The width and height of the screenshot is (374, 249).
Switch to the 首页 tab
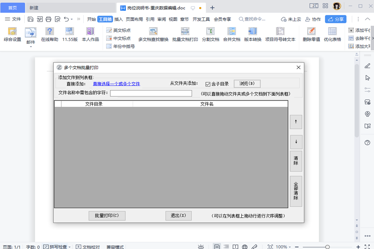tap(13, 7)
